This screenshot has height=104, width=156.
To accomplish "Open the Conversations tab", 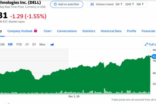I will click(67, 31).
